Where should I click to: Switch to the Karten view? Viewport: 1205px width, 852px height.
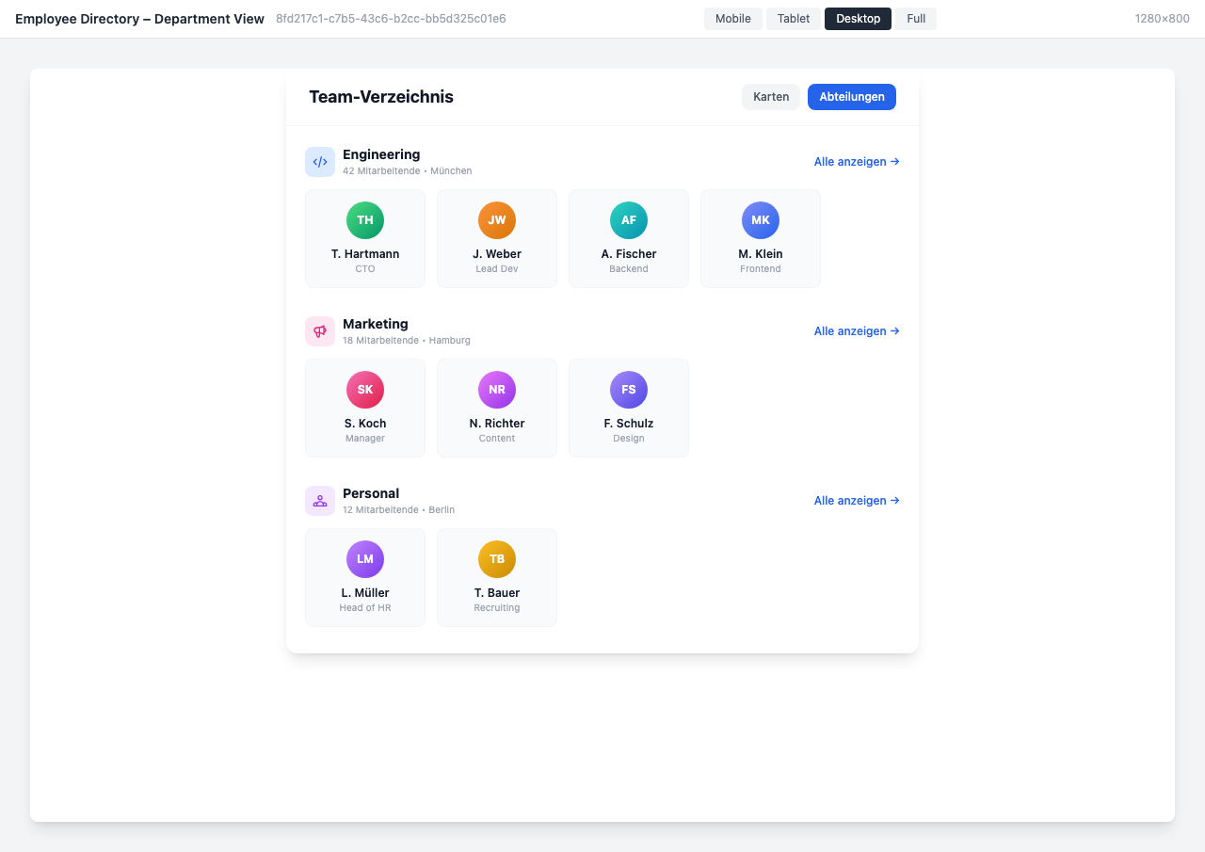point(771,96)
